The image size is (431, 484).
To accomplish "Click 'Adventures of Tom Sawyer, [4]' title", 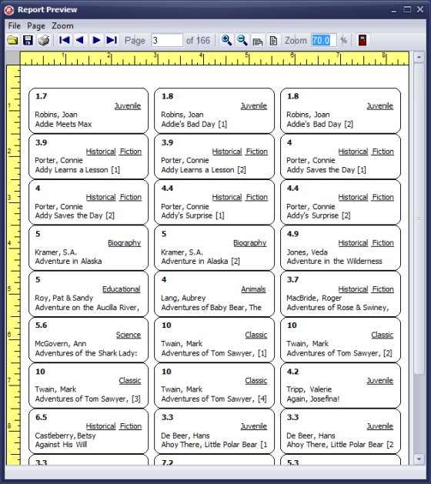I will coord(214,399).
